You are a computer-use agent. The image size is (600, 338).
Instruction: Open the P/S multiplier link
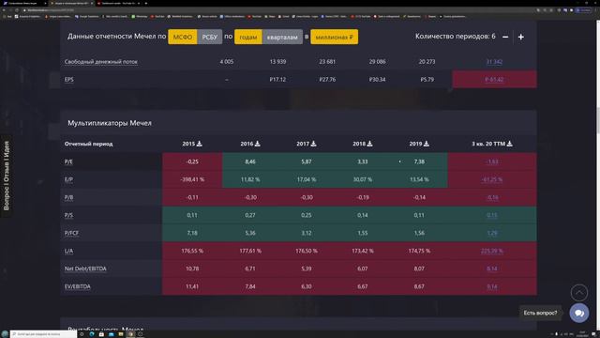(68, 215)
